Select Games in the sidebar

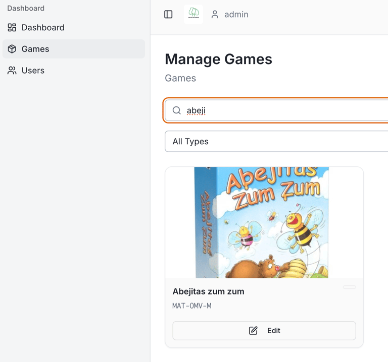[74, 49]
